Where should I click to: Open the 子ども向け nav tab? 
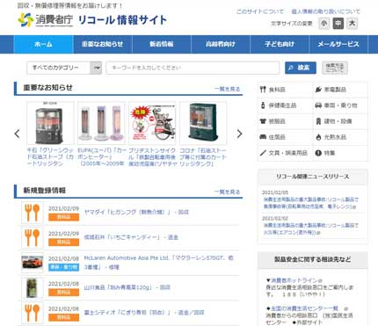point(280,44)
